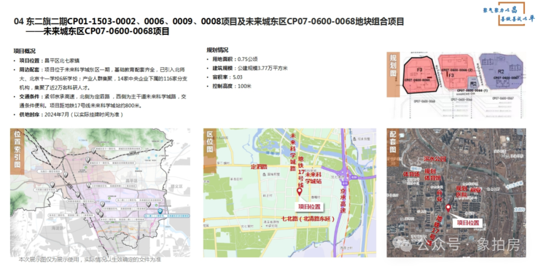
Task: Open the 规划图 zoning plan thumbnail
Action: coord(456,85)
